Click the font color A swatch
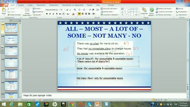Image resolution: width=190 pixels, height=107 pixels. (73, 14)
